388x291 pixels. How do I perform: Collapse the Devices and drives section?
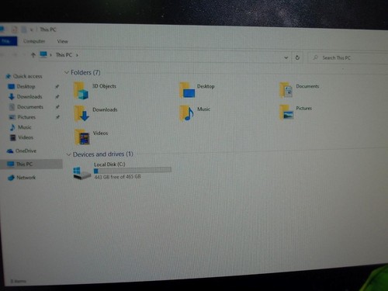[68, 154]
